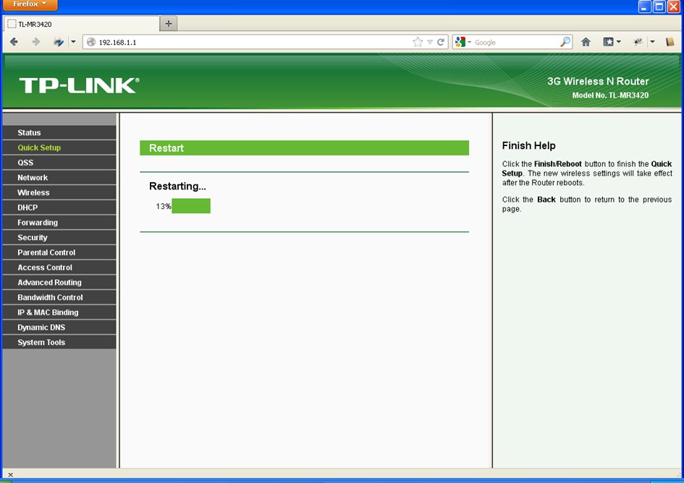
Task: Go back using the browser back arrow
Action: point(14,42)
